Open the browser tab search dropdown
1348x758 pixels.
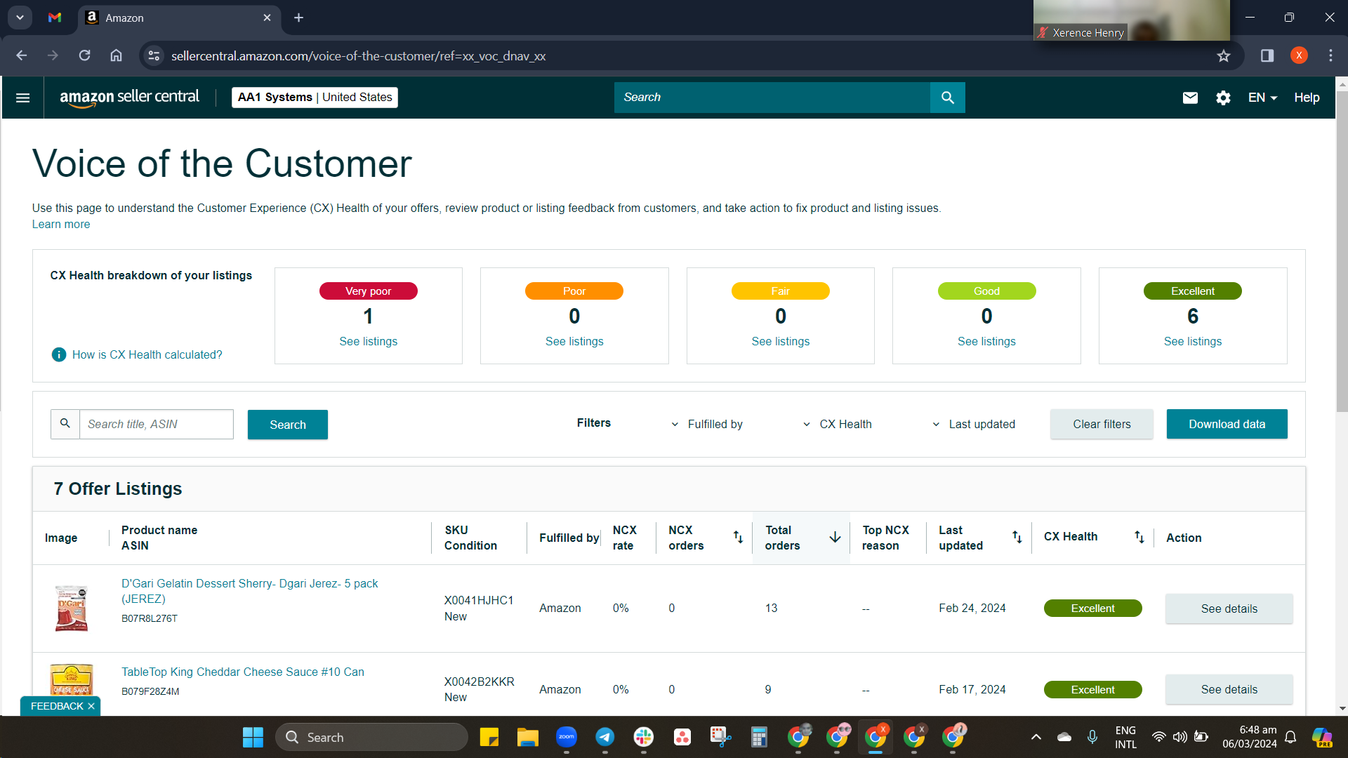coord(20,18)
